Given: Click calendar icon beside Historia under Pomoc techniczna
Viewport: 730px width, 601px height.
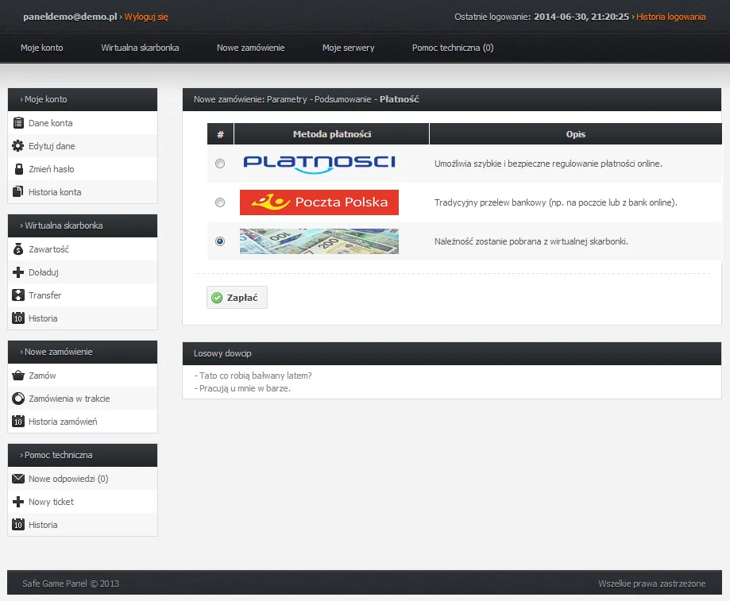Looking at the screenshot, I should pos(18,525).
